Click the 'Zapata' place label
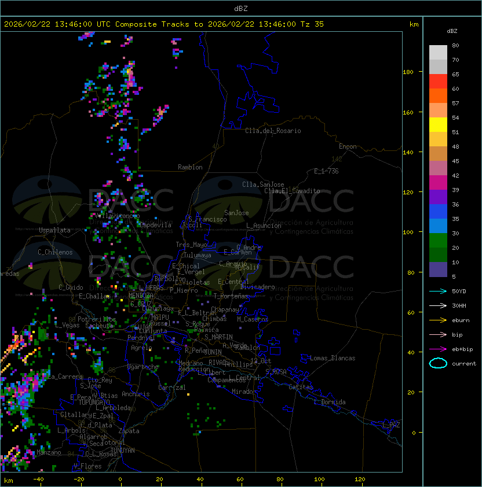Image resolution: width=482 pixels, height=487 pixels. tap(129, 431)
